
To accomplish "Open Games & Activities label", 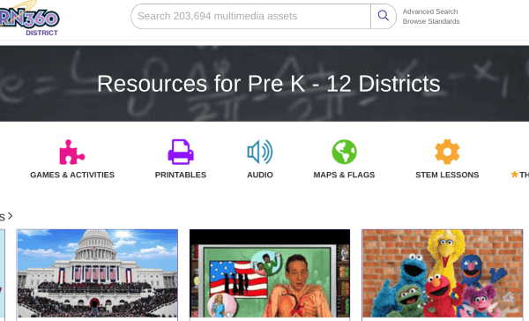I will tap(72, 175).
